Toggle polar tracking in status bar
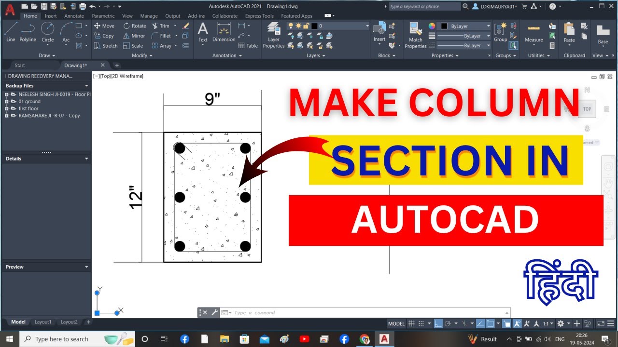This screenshot has height=347, width=618. [x=448, y=324]
